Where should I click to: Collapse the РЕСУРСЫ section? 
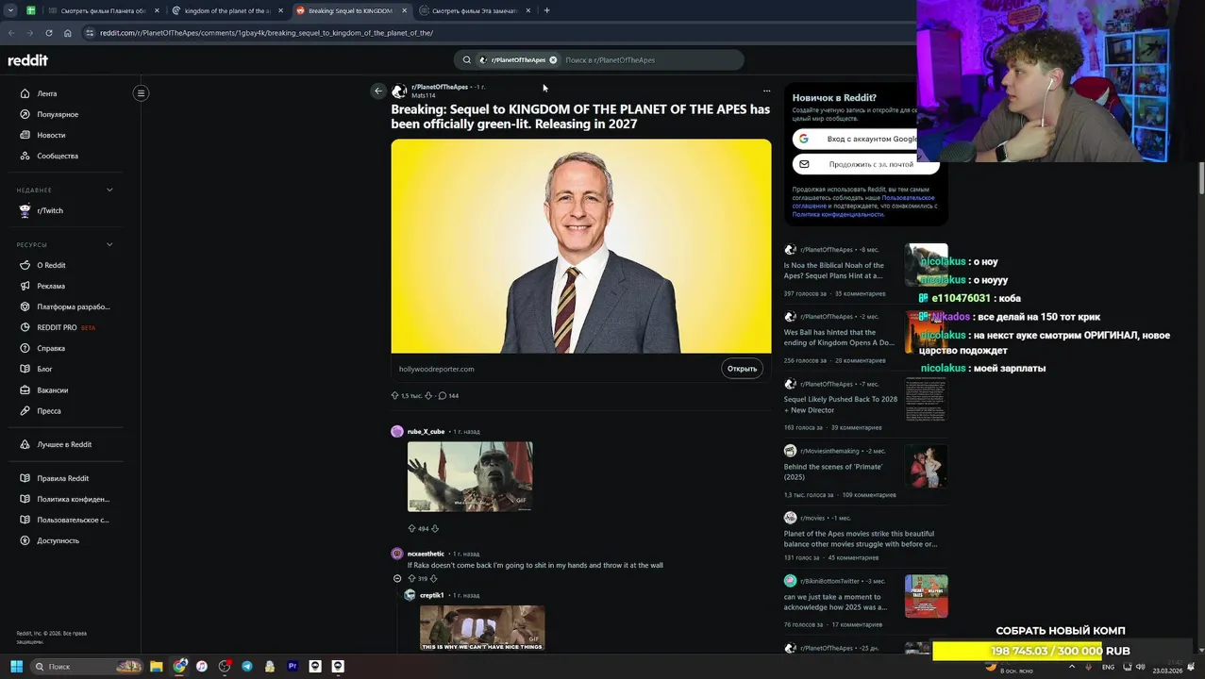[x=109, y=244]
